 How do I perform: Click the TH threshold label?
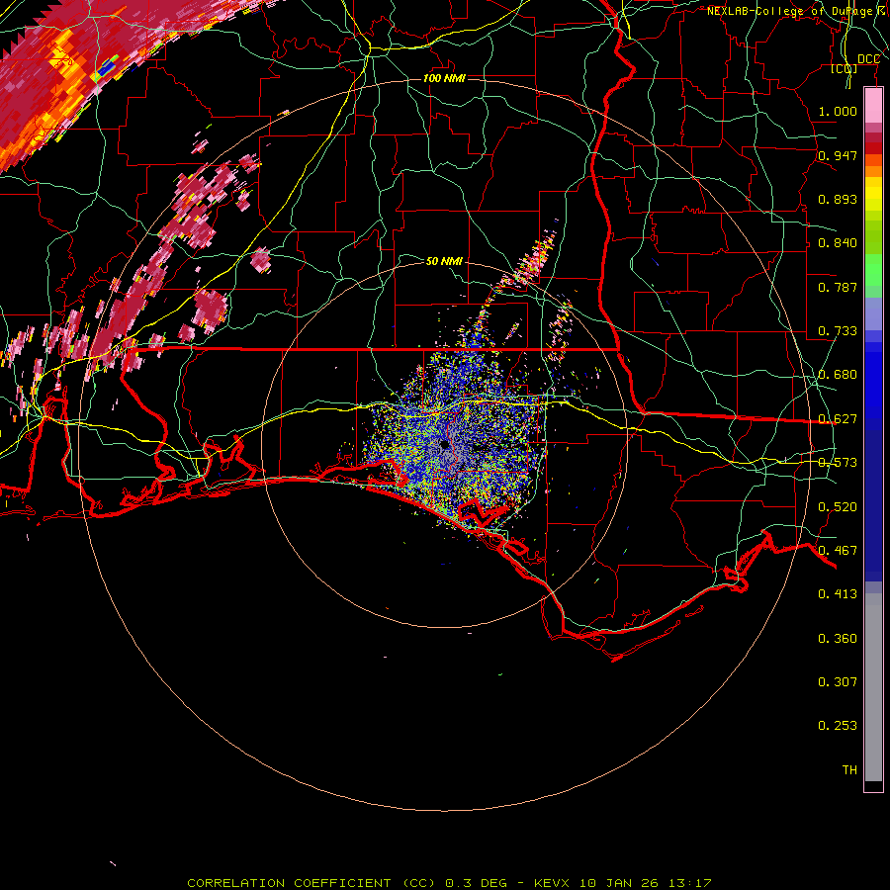point(849,770)
